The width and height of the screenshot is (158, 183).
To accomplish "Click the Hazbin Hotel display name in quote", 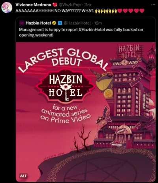I will click(38, 23).
